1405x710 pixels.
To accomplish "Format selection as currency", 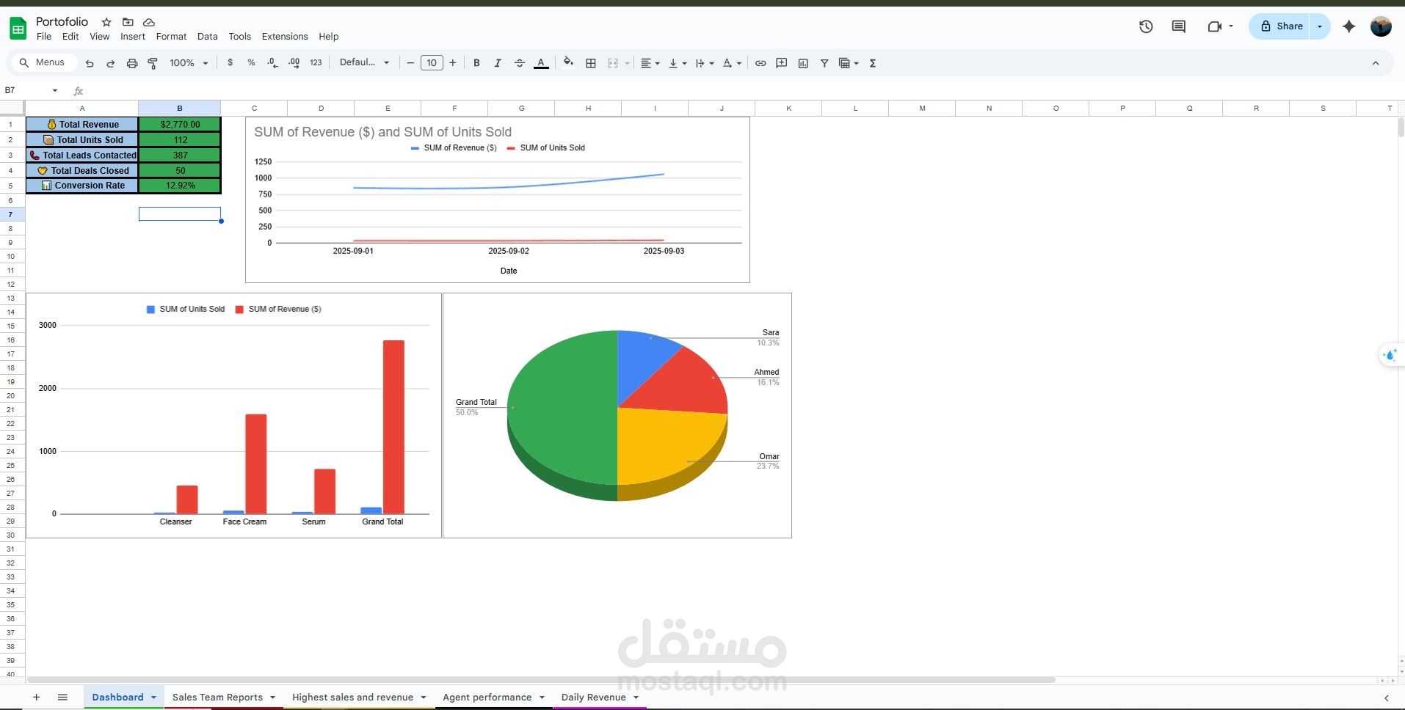I will [230, 63].
